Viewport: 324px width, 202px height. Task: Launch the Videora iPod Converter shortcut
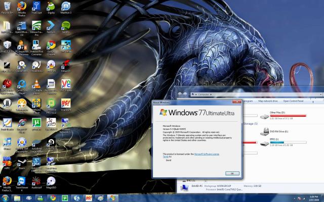tap(36, 48)
